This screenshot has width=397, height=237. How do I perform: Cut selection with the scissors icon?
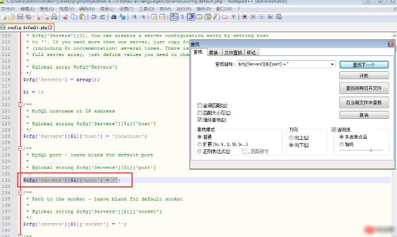click(x=65, y=17)
